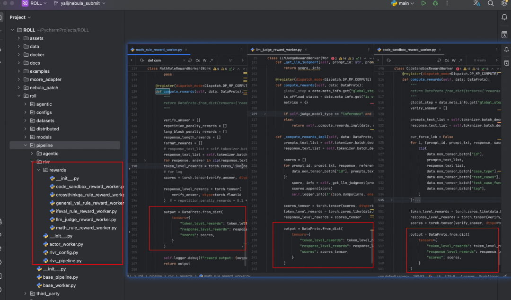Open rlvr_pipeline.py in the project tree

pyautogui.click(x=65, y=261)
